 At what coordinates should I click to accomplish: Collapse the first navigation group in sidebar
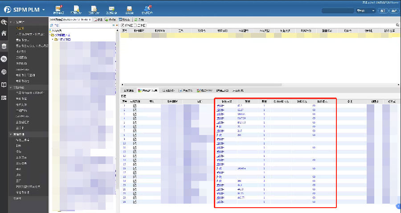[x=11, y=22]
